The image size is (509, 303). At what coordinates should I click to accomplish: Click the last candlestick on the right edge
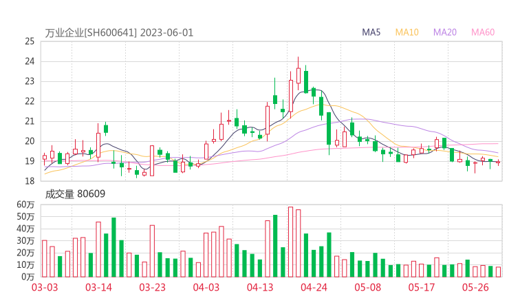[x=498, y=162]
